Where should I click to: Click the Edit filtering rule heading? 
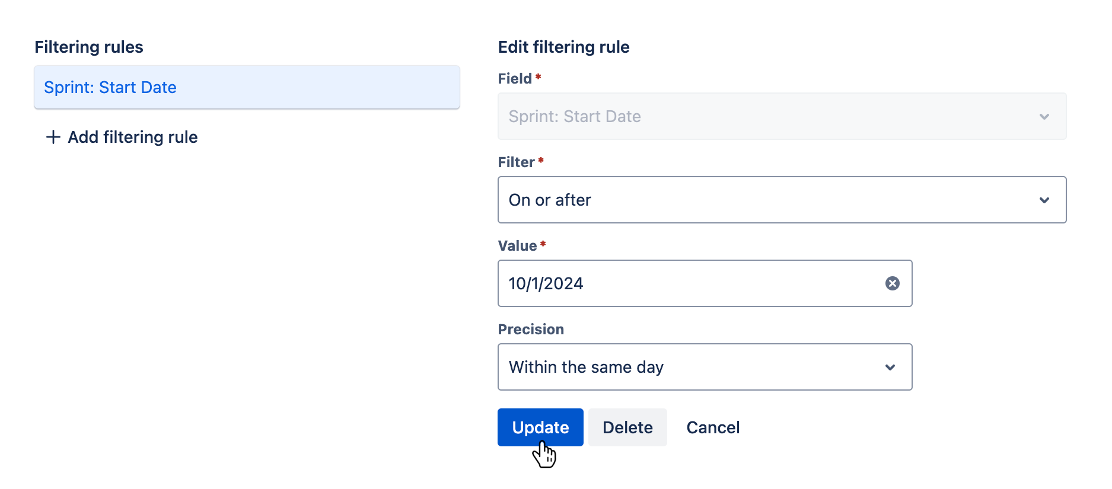point(563,47)
